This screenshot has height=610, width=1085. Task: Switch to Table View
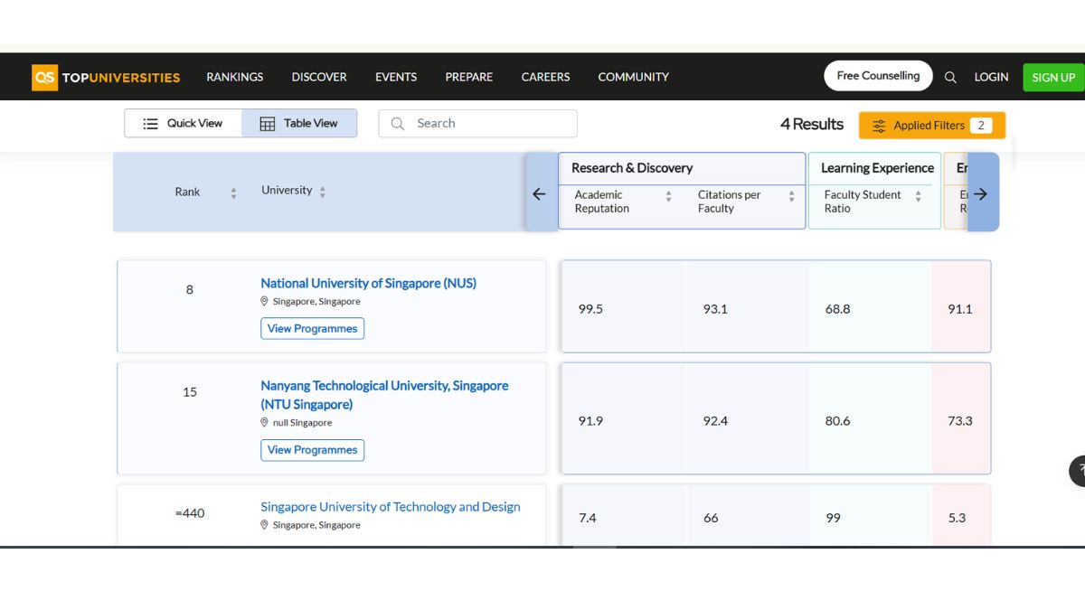tap(299, 123)
